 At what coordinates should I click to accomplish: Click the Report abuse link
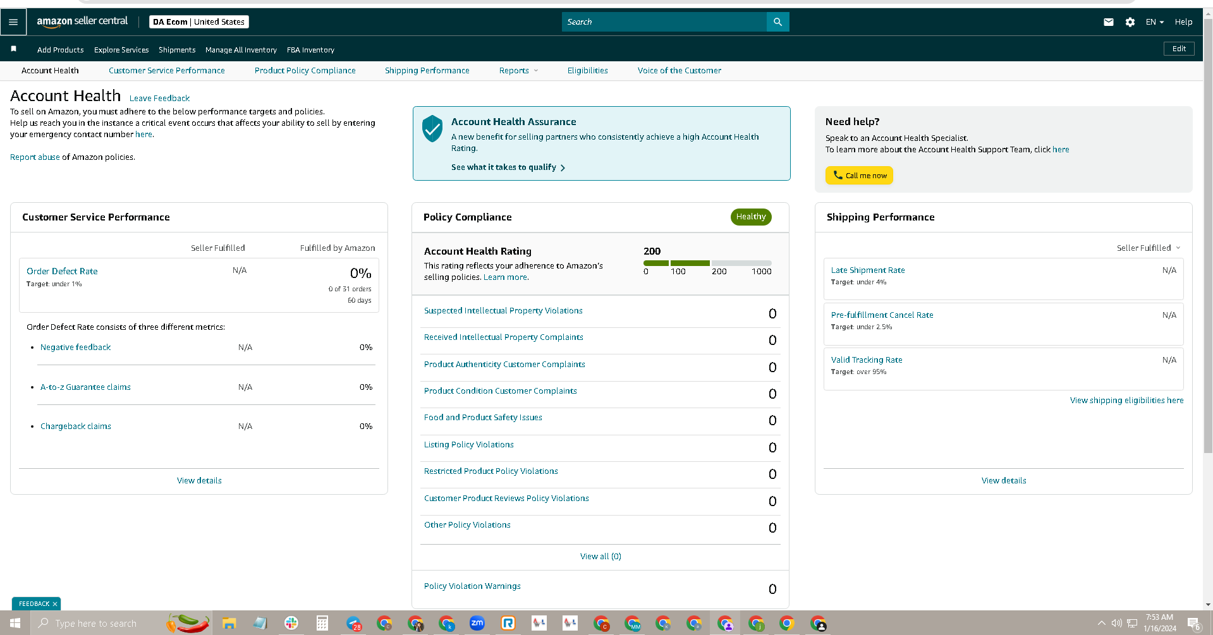(x=35, y=157)
